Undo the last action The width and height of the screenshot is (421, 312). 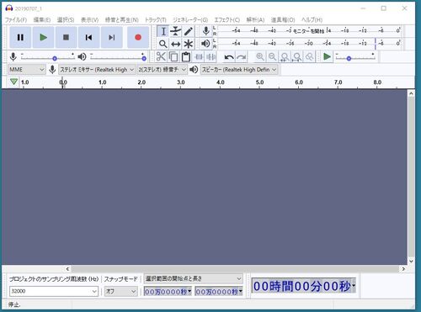[229, 57]
